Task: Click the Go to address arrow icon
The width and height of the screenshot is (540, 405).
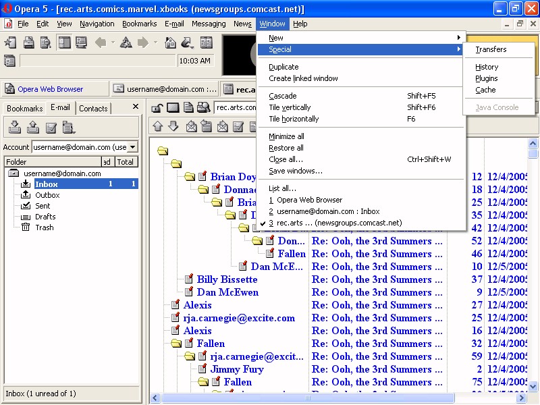Action: pos(187,43)
